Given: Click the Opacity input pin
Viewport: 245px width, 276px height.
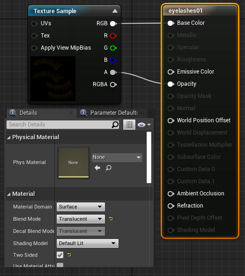Looking at the screenshot, I should (171, 84).
